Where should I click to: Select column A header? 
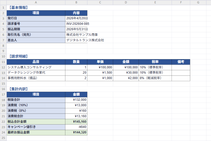(36, 2)
